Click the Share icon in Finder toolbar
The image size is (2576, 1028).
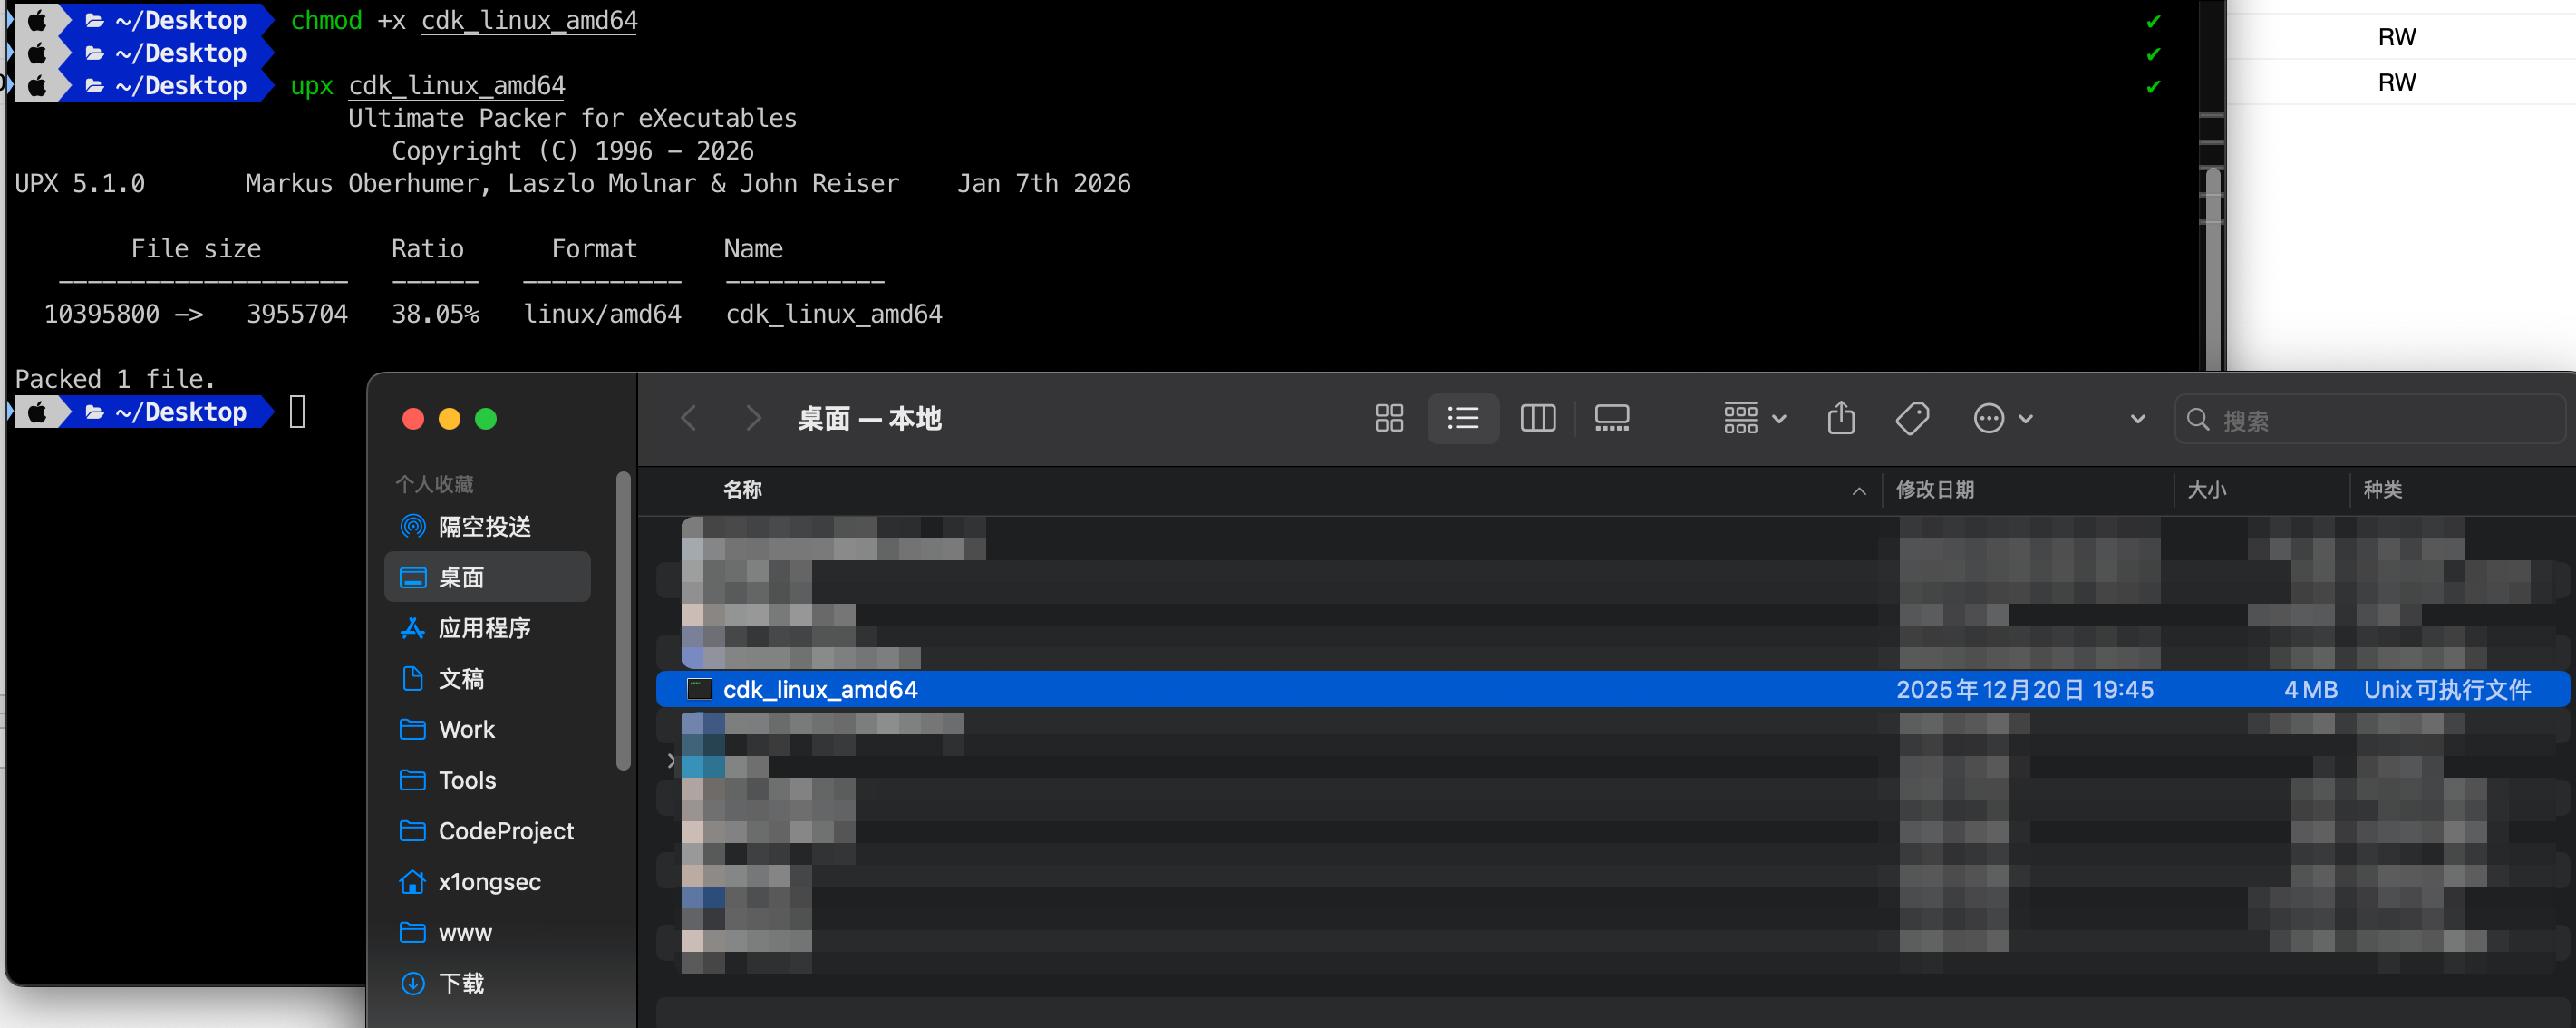1840,418
